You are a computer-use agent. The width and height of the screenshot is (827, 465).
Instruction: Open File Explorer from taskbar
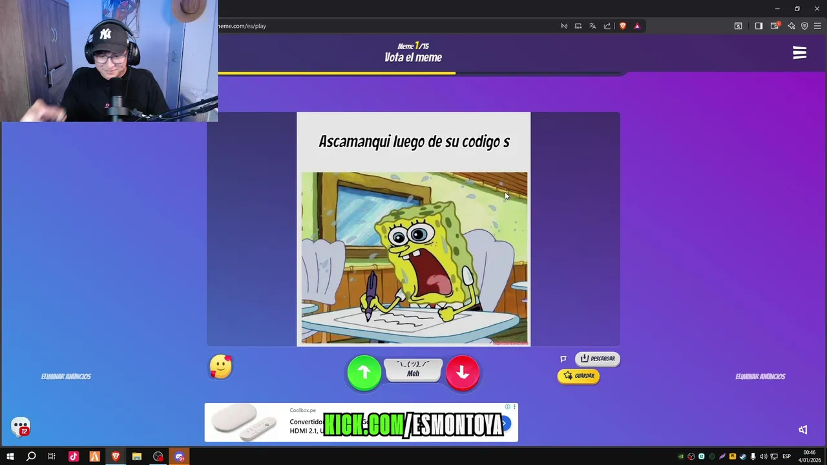tap(137, 457)
